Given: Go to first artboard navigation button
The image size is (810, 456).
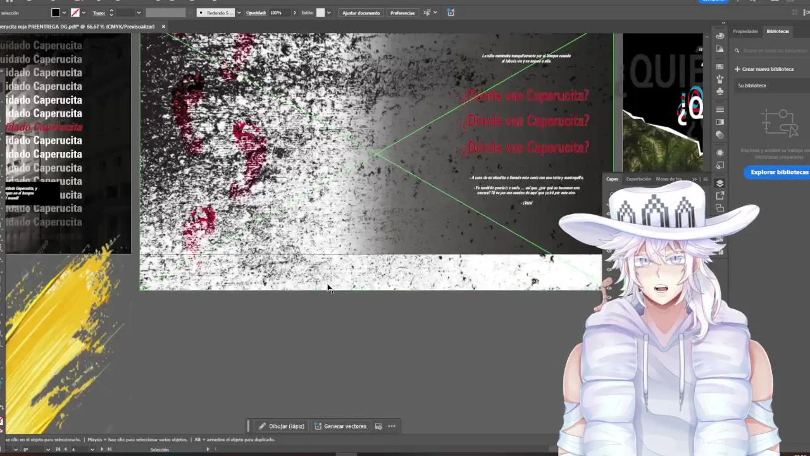Looking at the screenshot, I should pyautogui.click(x=58, y=449).
